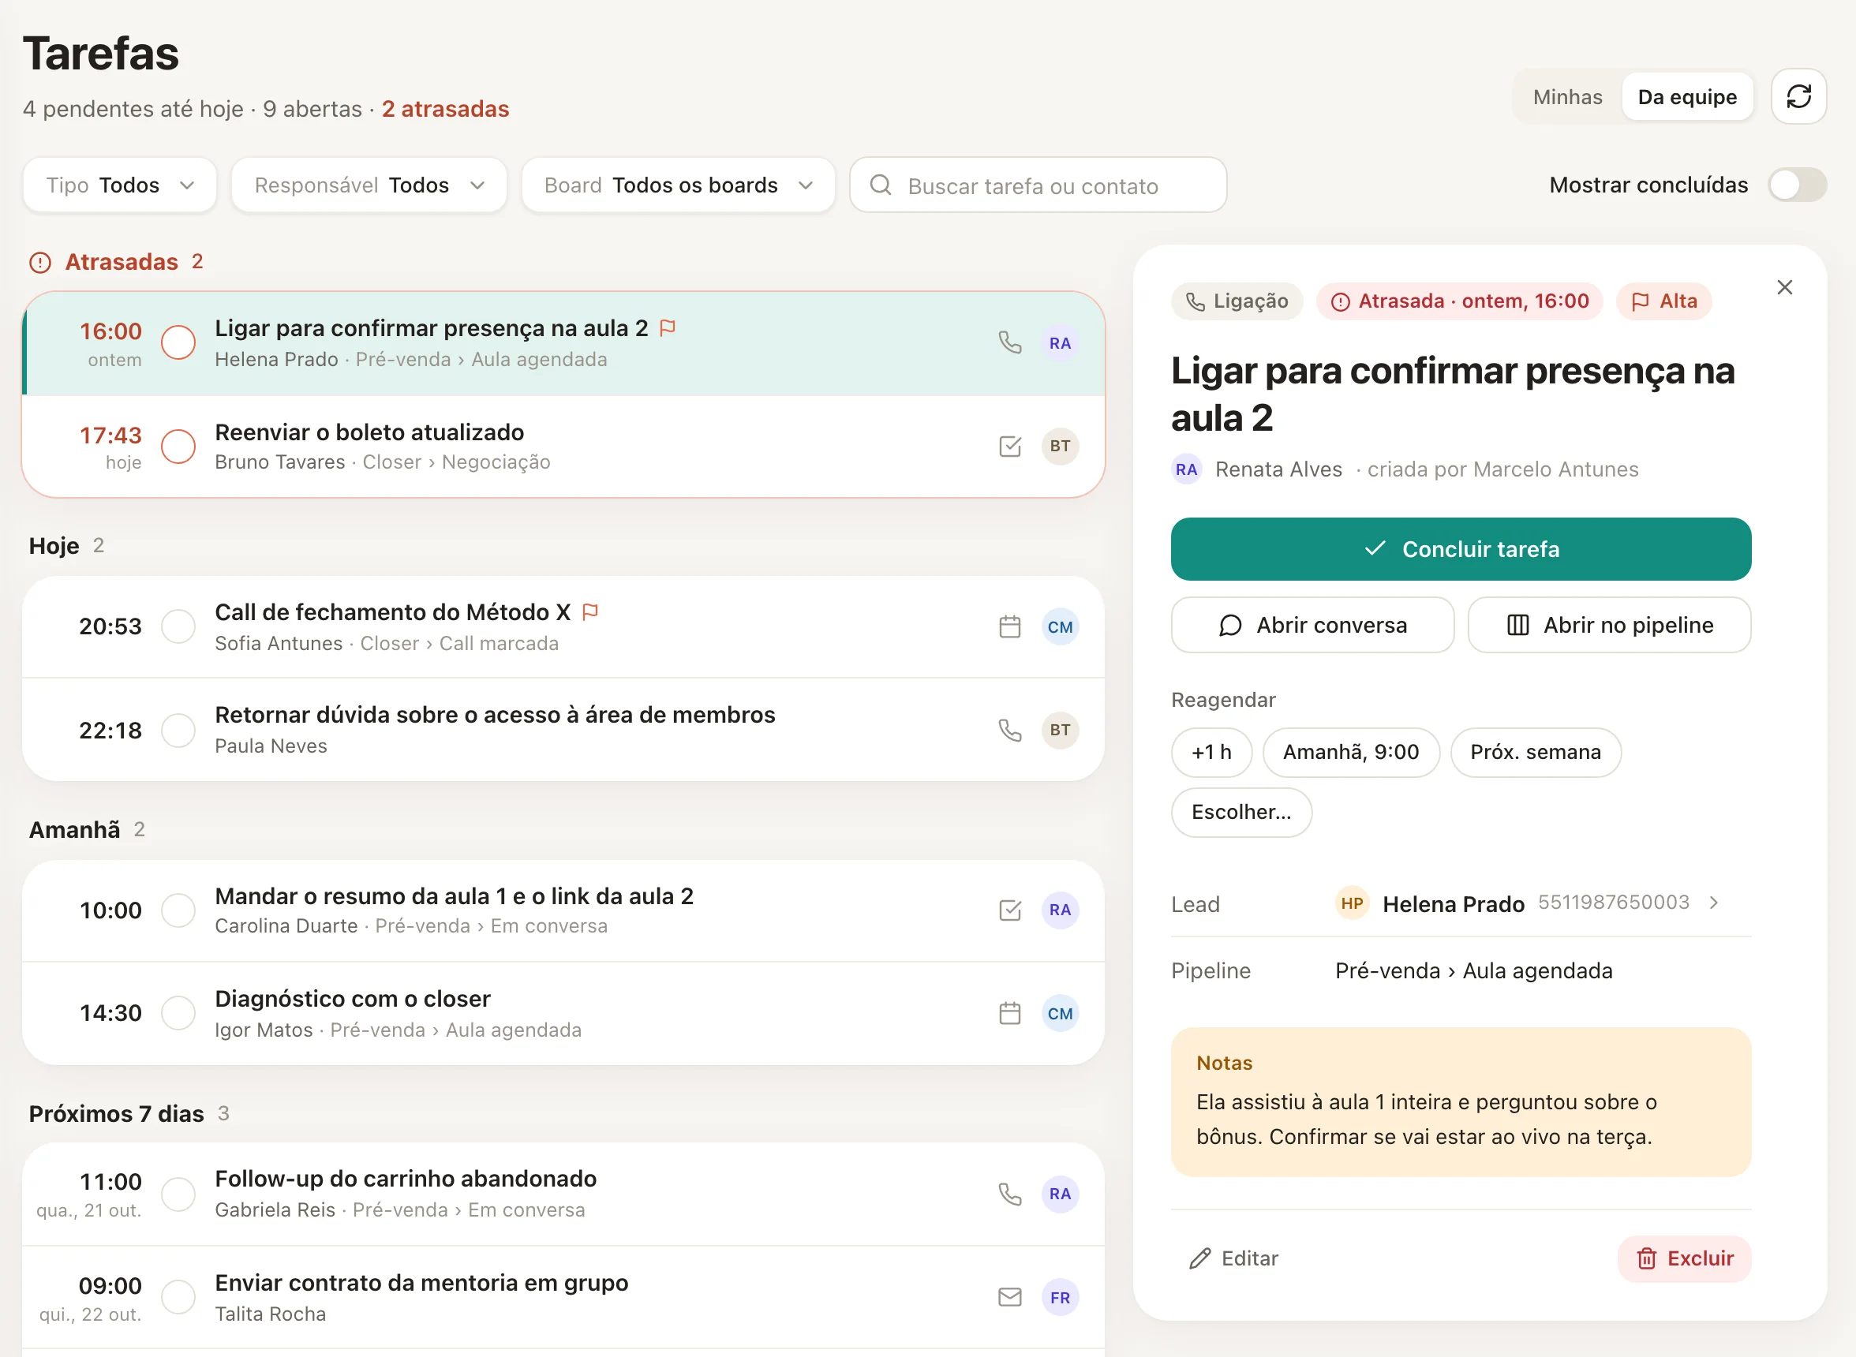1856x1357 pixels.
Task: Mark Ligar para confirmar presença task complete
Action: [x=178, y=343]
